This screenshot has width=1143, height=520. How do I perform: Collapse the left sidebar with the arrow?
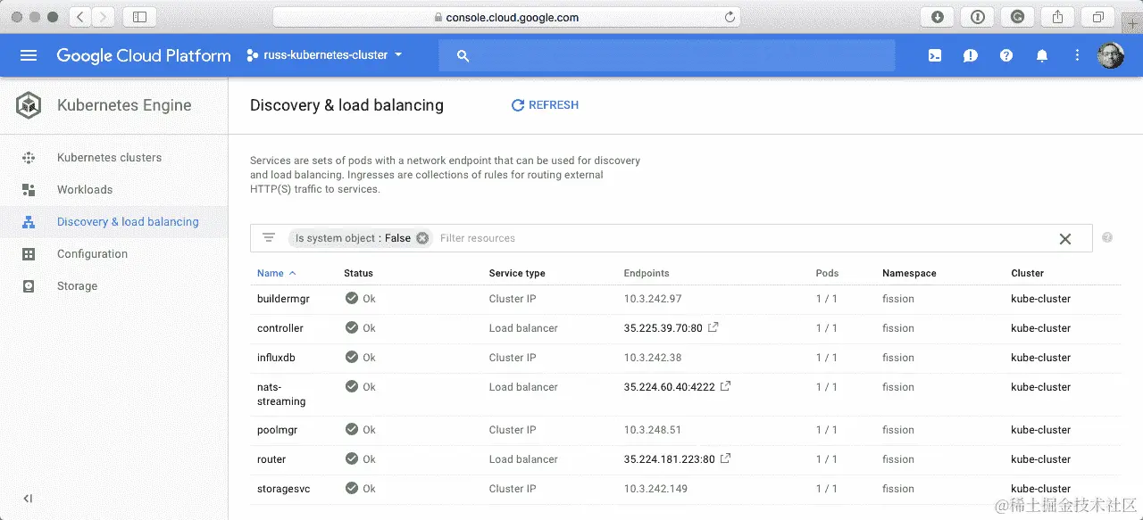pyautogui.click(x=28, y=499)
